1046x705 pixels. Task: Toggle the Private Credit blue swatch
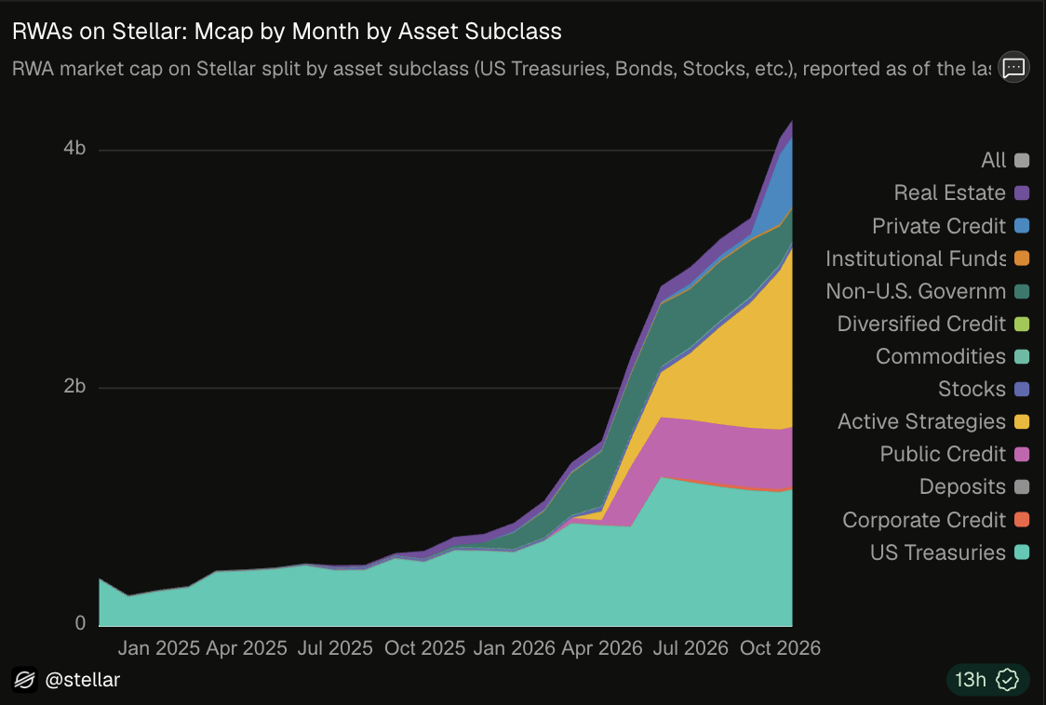[x=1021, y=225]
